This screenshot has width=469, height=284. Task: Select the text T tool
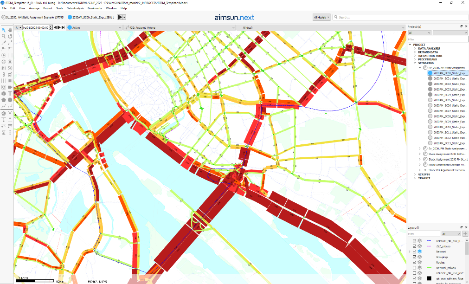tap(10, 93)
